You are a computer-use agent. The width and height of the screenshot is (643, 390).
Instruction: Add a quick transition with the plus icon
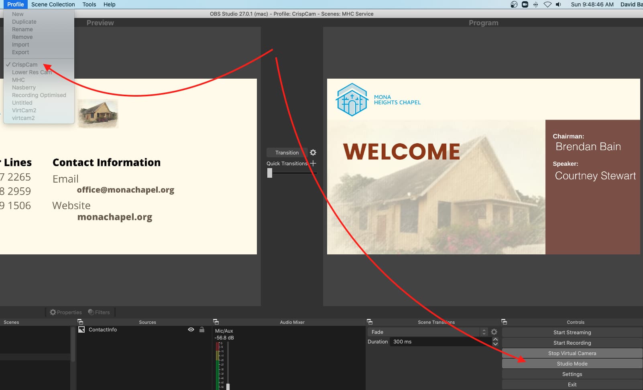point(313,163)
